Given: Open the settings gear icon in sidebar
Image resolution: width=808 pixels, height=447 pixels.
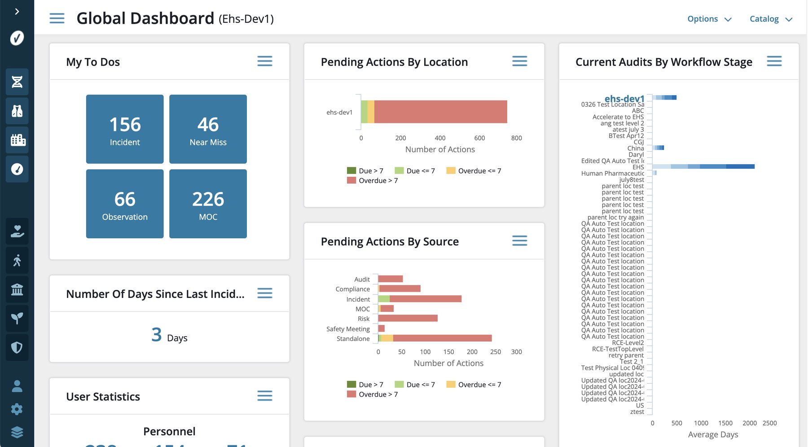Looking at the screenshot, I should coord(17,409).
